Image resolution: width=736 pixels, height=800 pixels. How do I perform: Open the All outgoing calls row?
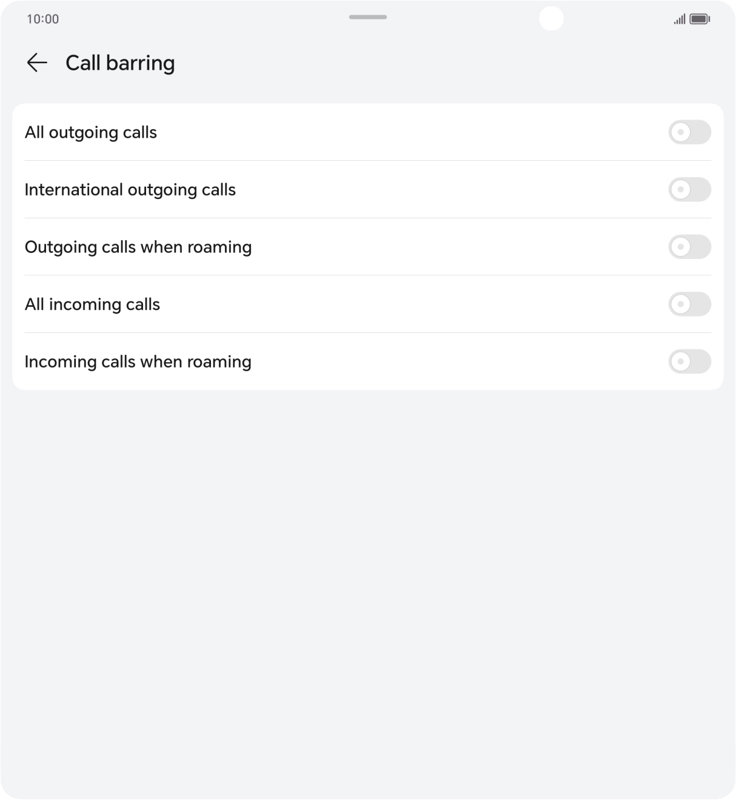[x=91, y=132]
